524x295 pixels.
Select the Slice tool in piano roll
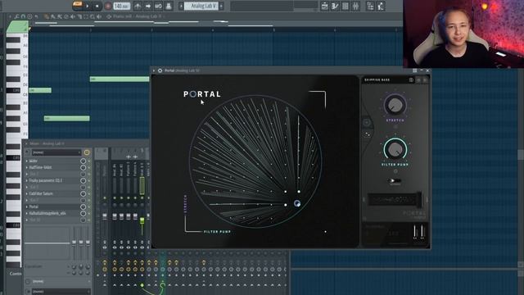[x=79, y=16]
